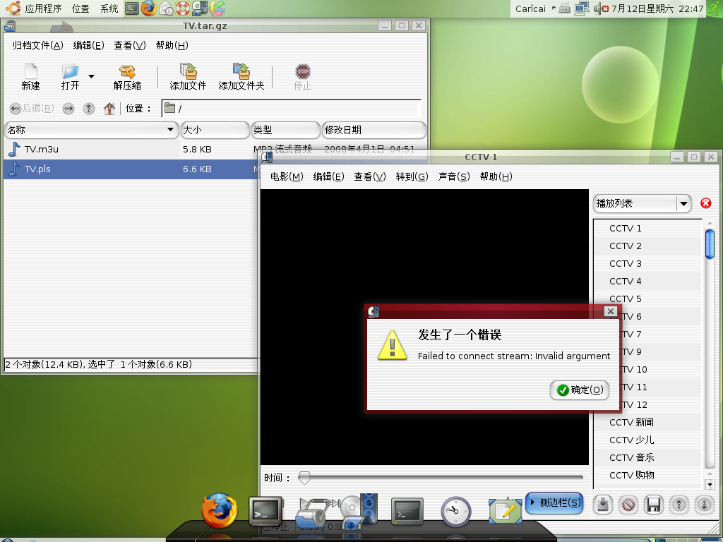This screenshot has height=542, width=723.
Task: Click the network monitor icon in tray
Action: click(x=582, y=8)
